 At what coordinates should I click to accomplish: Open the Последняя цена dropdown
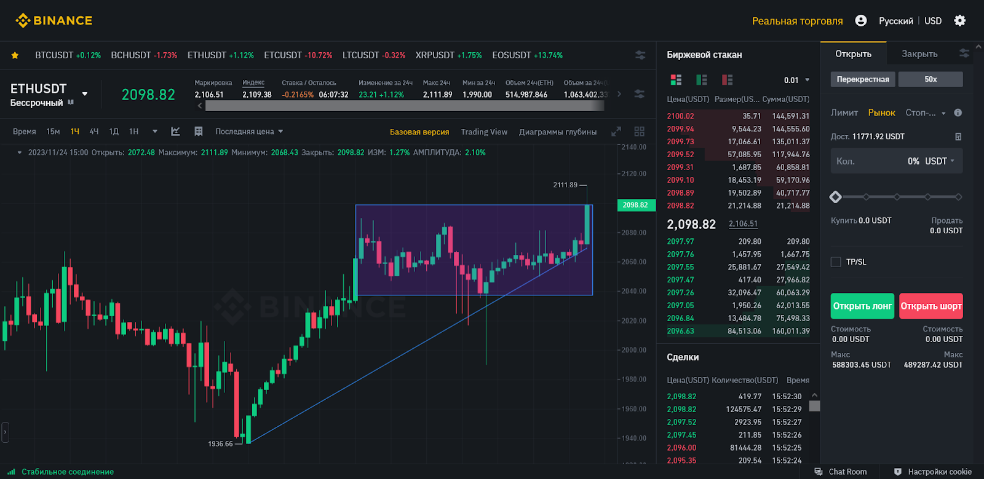[249, 131]
